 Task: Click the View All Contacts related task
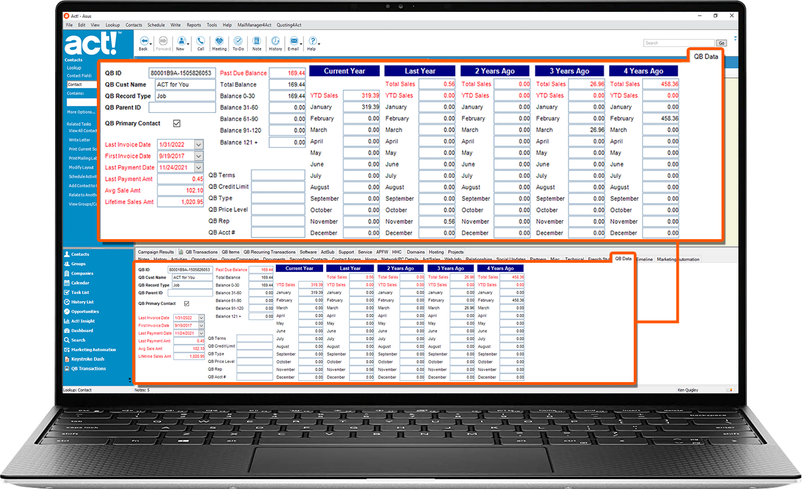click(x=83, y=131)
